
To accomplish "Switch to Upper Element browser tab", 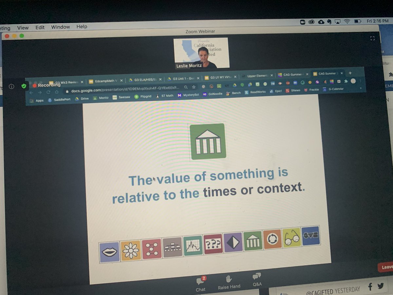I will 257,76.
